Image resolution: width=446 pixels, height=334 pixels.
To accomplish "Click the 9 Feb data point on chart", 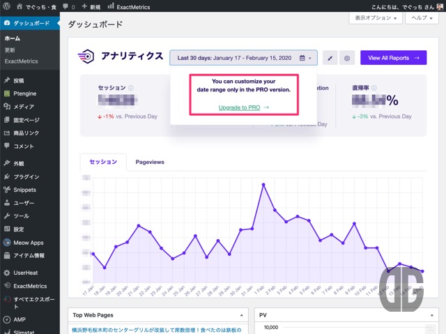I will click(x=354, y=224).
